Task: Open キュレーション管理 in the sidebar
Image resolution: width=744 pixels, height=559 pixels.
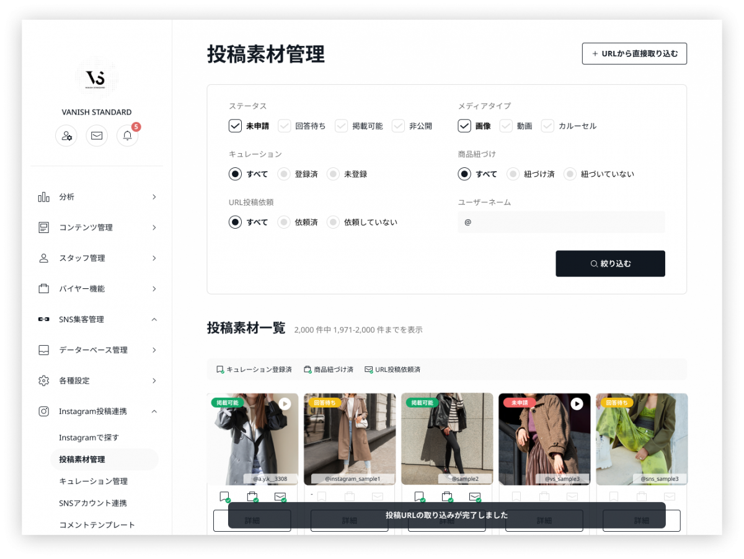Action: click(93, 481)
